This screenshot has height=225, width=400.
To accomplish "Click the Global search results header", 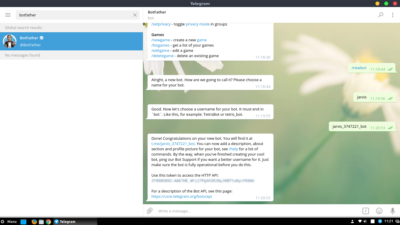I will [71, 28].
